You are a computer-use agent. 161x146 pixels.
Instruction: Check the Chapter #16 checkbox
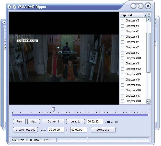click(x=122, y=90)
